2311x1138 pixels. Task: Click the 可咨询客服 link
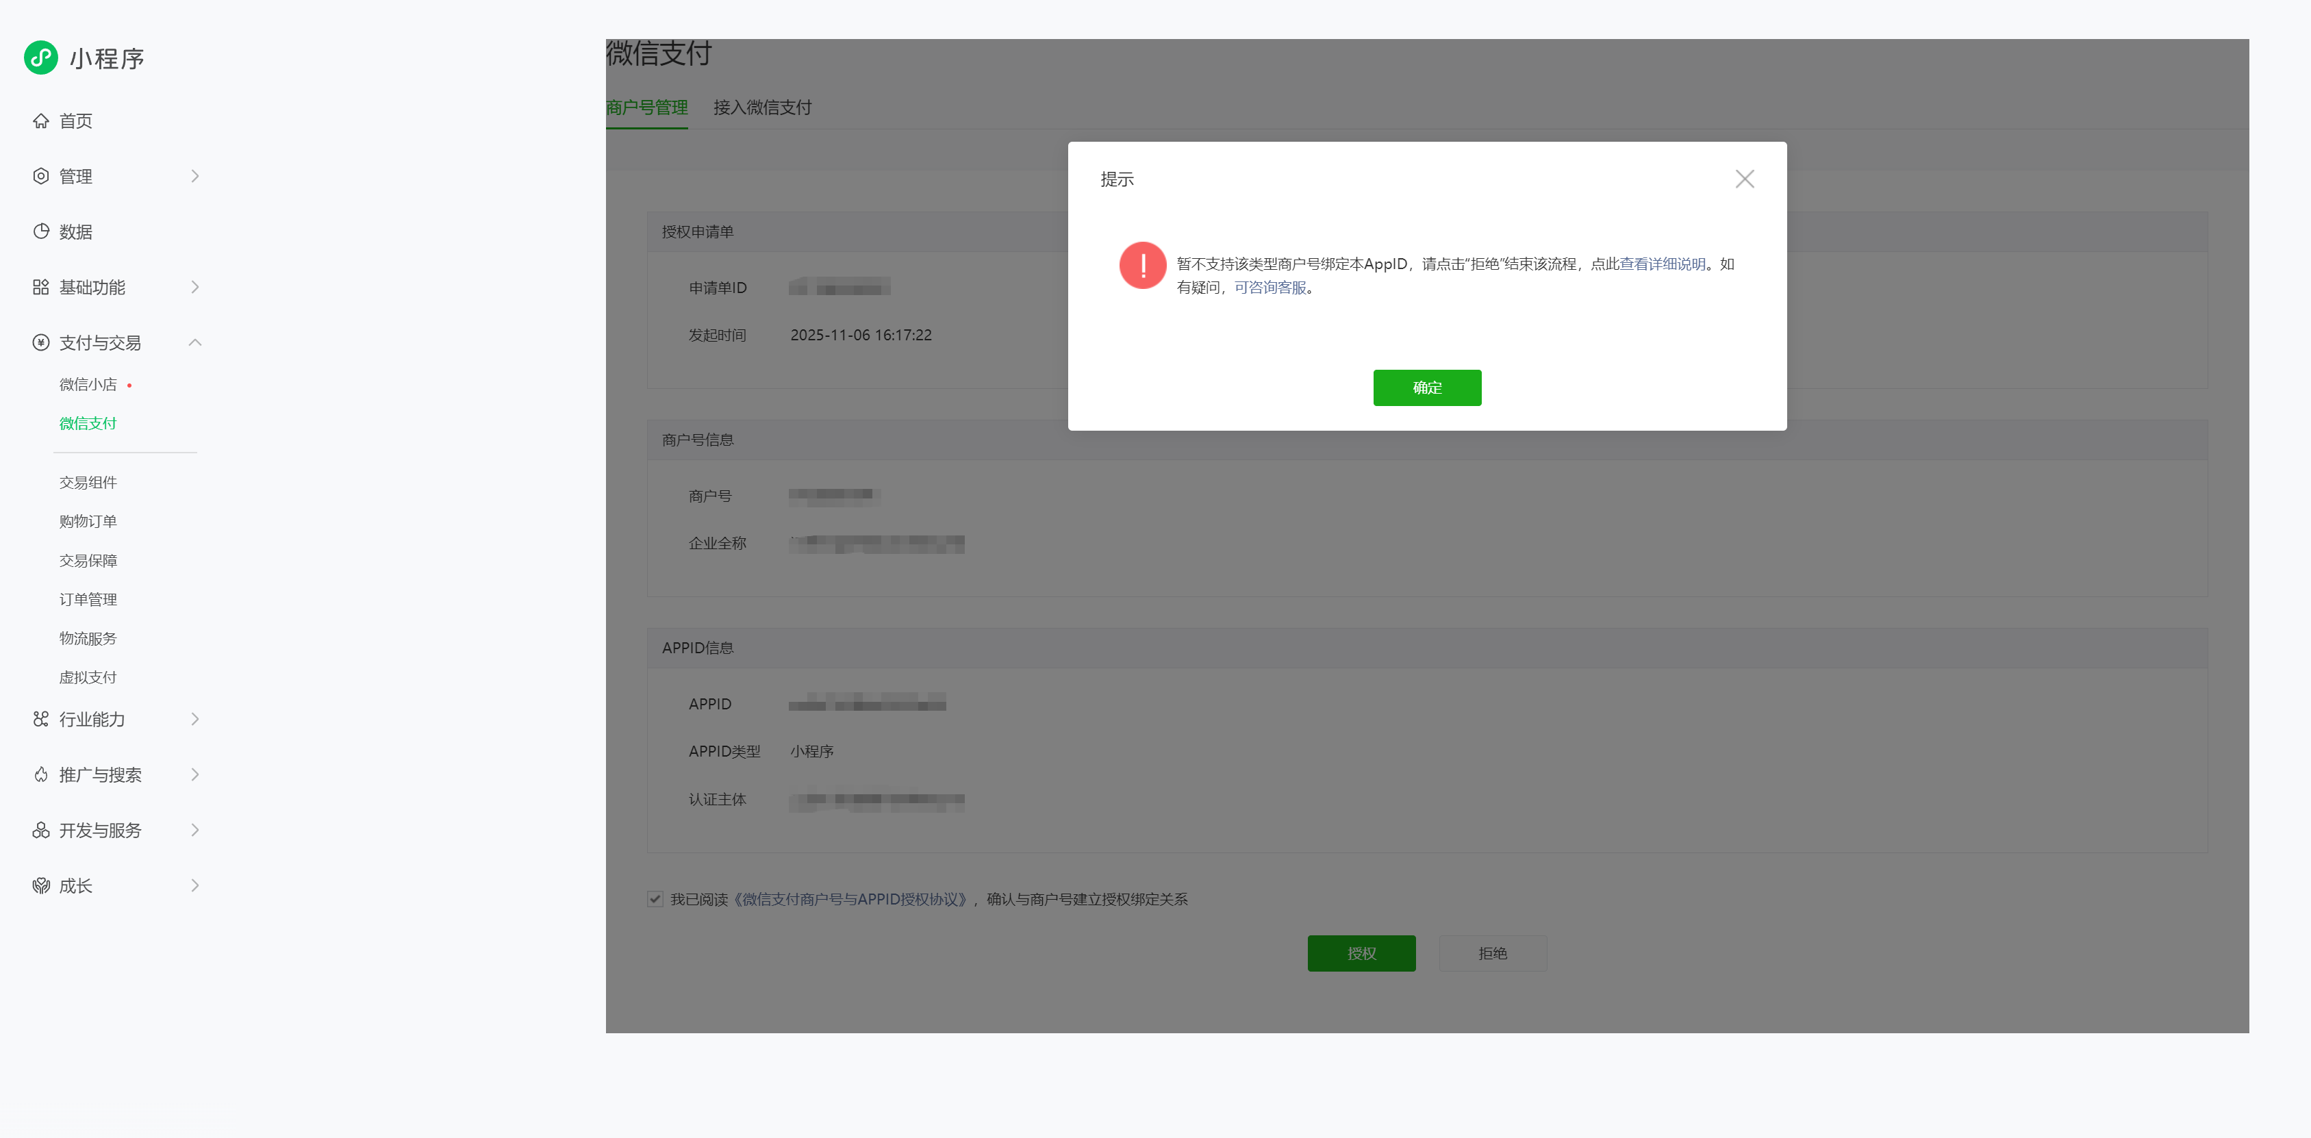(x=1270, y=287)
